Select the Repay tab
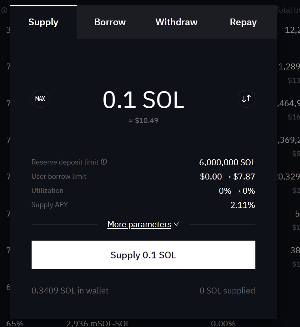The height and width of the screenshot is (327, 300). coord(243,22)
